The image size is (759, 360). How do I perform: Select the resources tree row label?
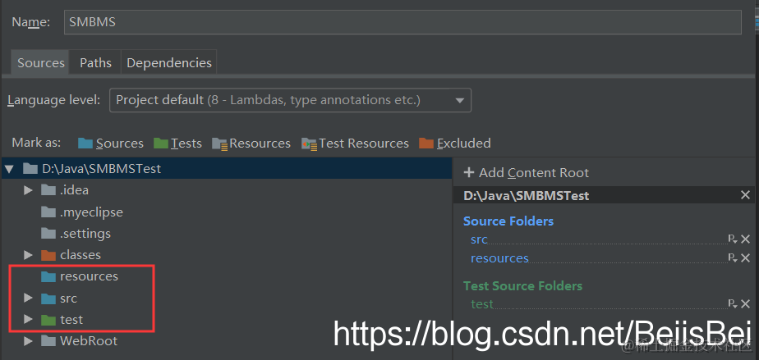click(89, 276)
